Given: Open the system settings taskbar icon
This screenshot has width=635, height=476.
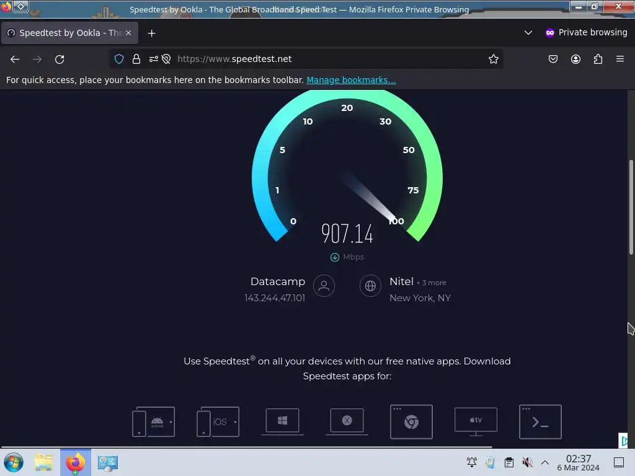Looking at the screenshot, I should click(108, 462).
